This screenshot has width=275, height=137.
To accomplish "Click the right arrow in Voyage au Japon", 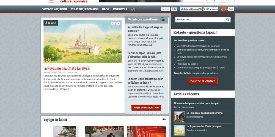I will pos(165,119).
